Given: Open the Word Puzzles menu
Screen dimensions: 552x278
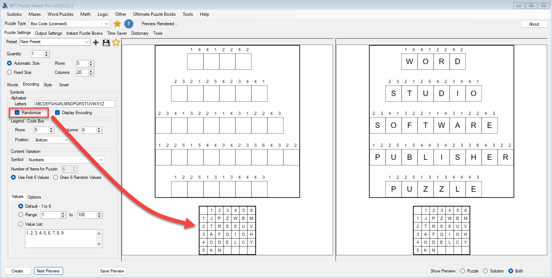Looking at the screenshot, I should click(x=61, y=14).
